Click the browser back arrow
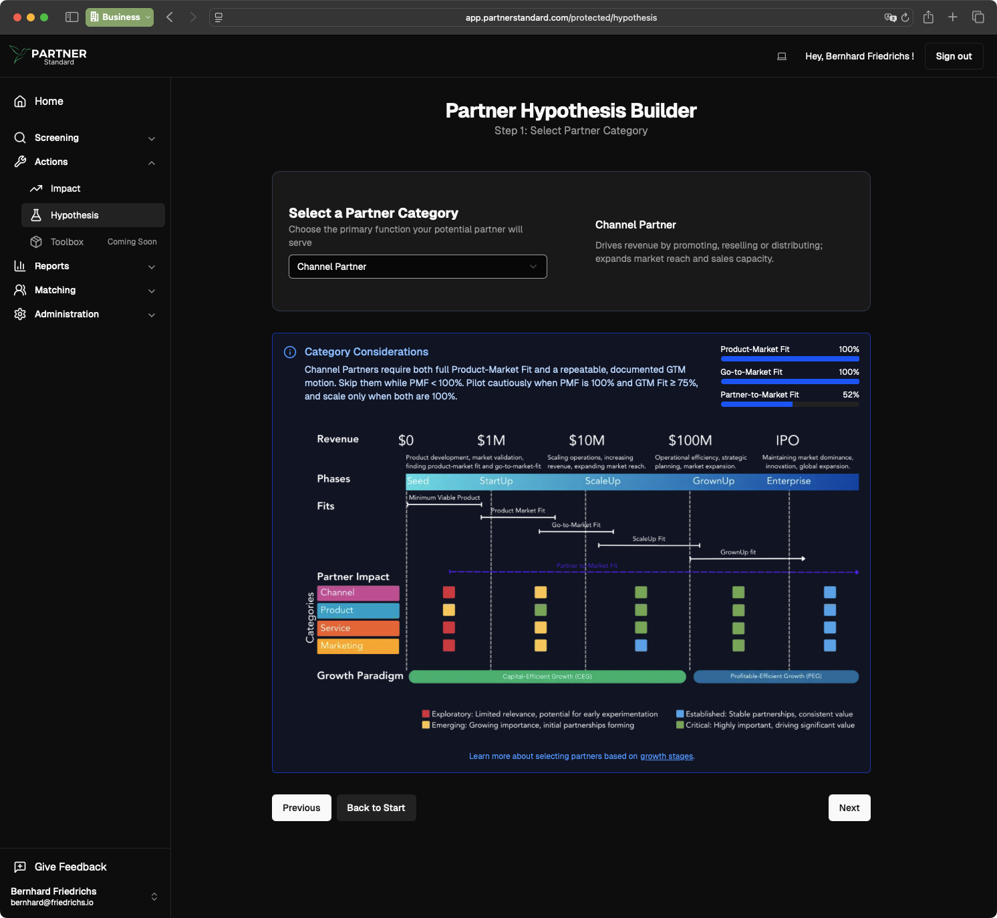Viewport: 997px width, 918px height. click(170, 17)
